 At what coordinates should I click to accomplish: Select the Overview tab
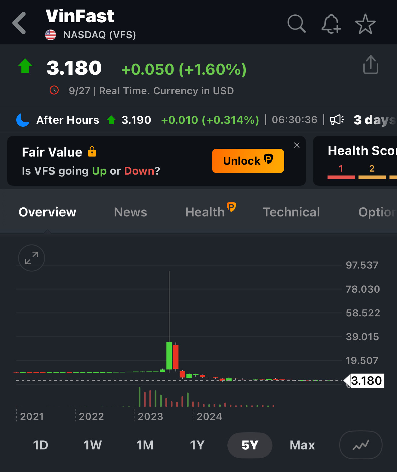tap(48, 212)
